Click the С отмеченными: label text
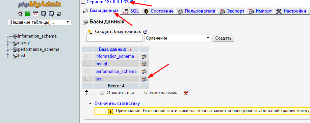This screenshot has height=123, width=310. pyautogui.click(x=161, y=93)
